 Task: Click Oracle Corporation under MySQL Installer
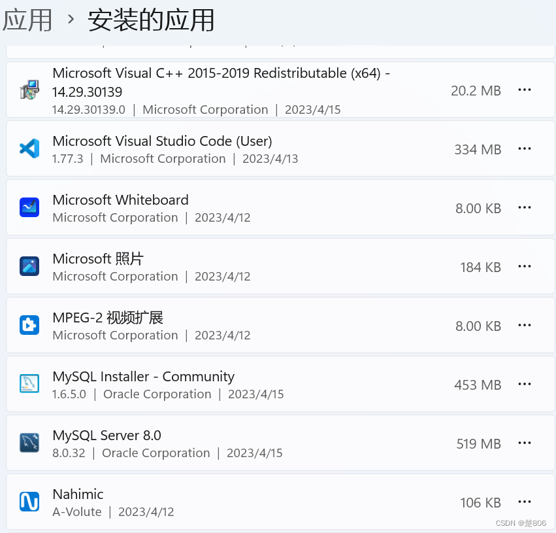point(157,394)
